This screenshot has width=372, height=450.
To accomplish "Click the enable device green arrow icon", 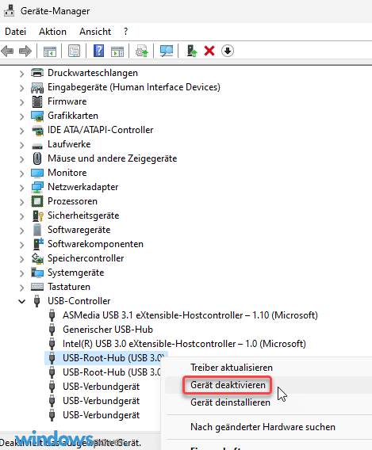I will click(192, 51).
